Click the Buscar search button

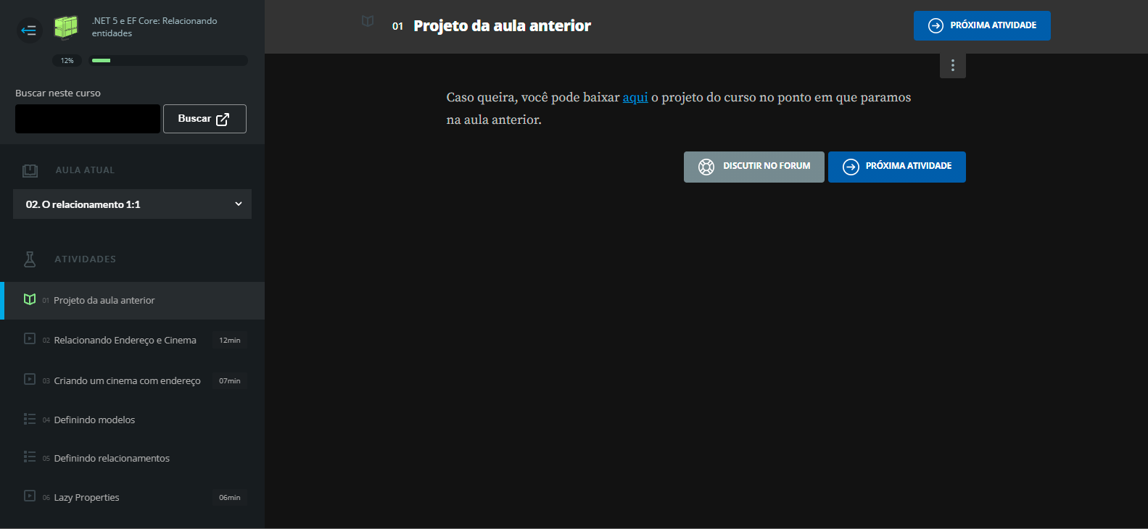(x=205, y=119)
